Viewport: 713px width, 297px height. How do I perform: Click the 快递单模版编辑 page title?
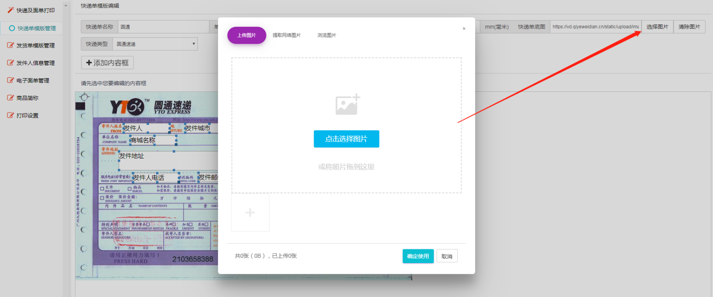click(100, 6)
